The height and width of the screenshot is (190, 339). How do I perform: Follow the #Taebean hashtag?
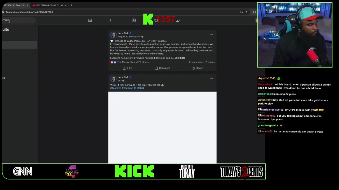coord(128,88)
